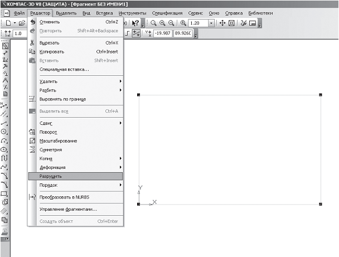The image size is (339, 257).
Task: Click the zoom in magnifier icon
Action: point(162,23)
